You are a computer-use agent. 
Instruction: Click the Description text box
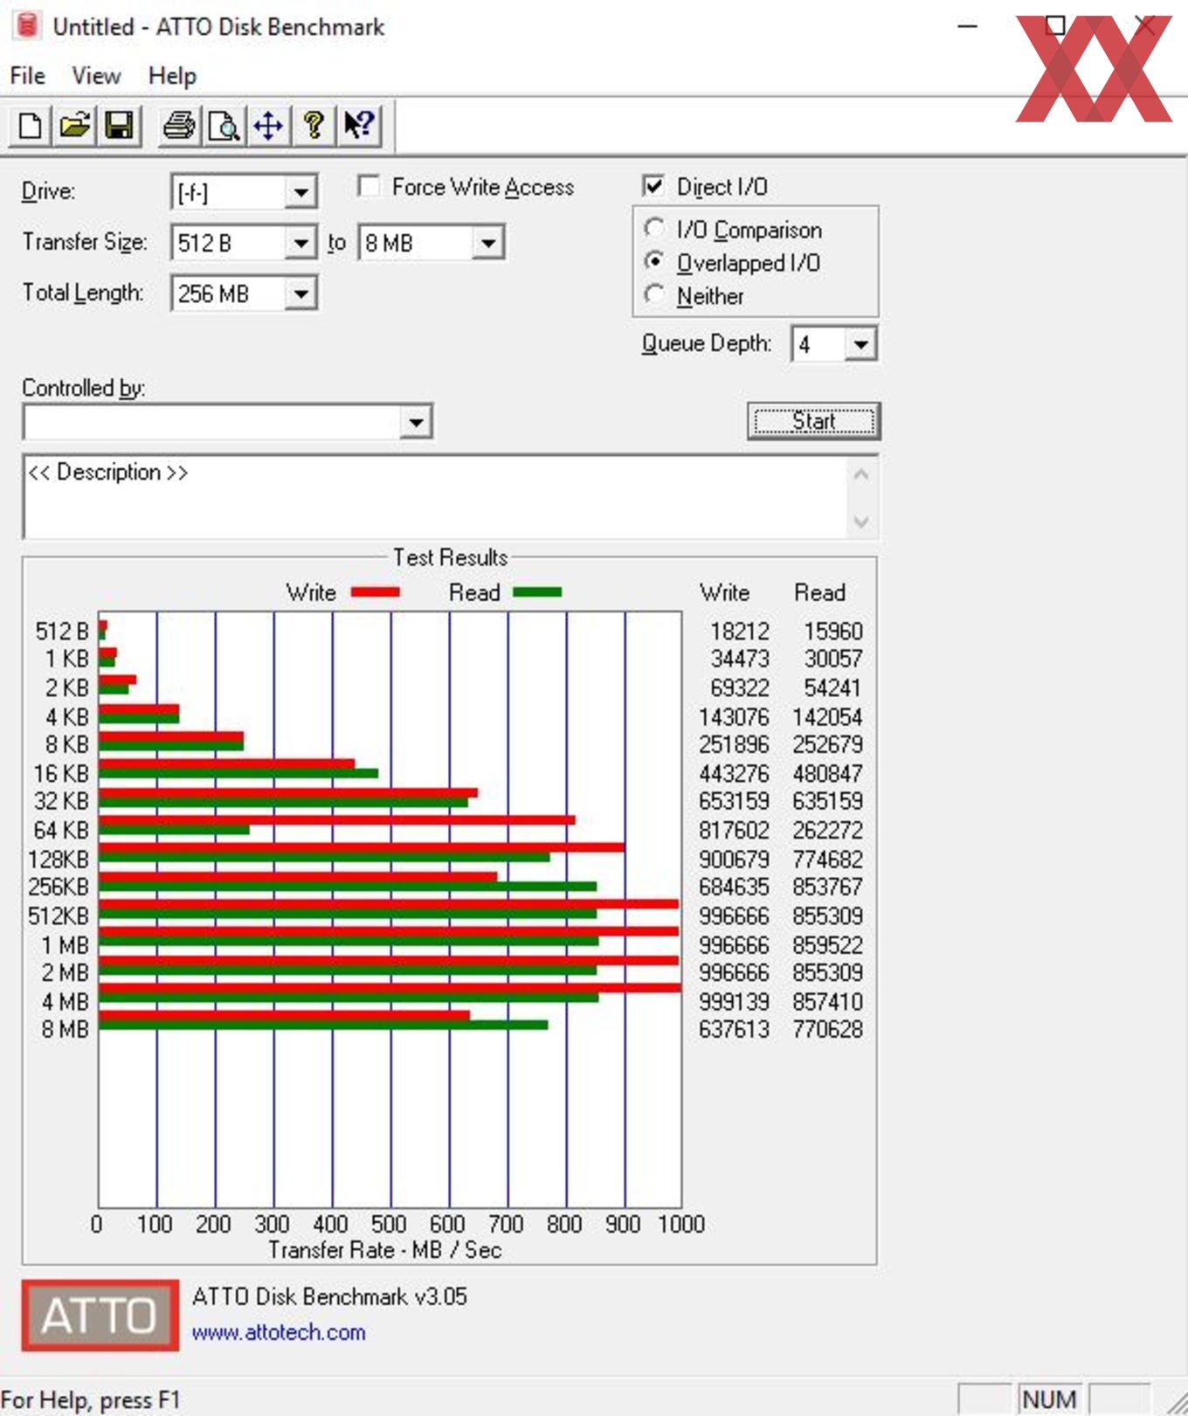[x=434, y=497]
